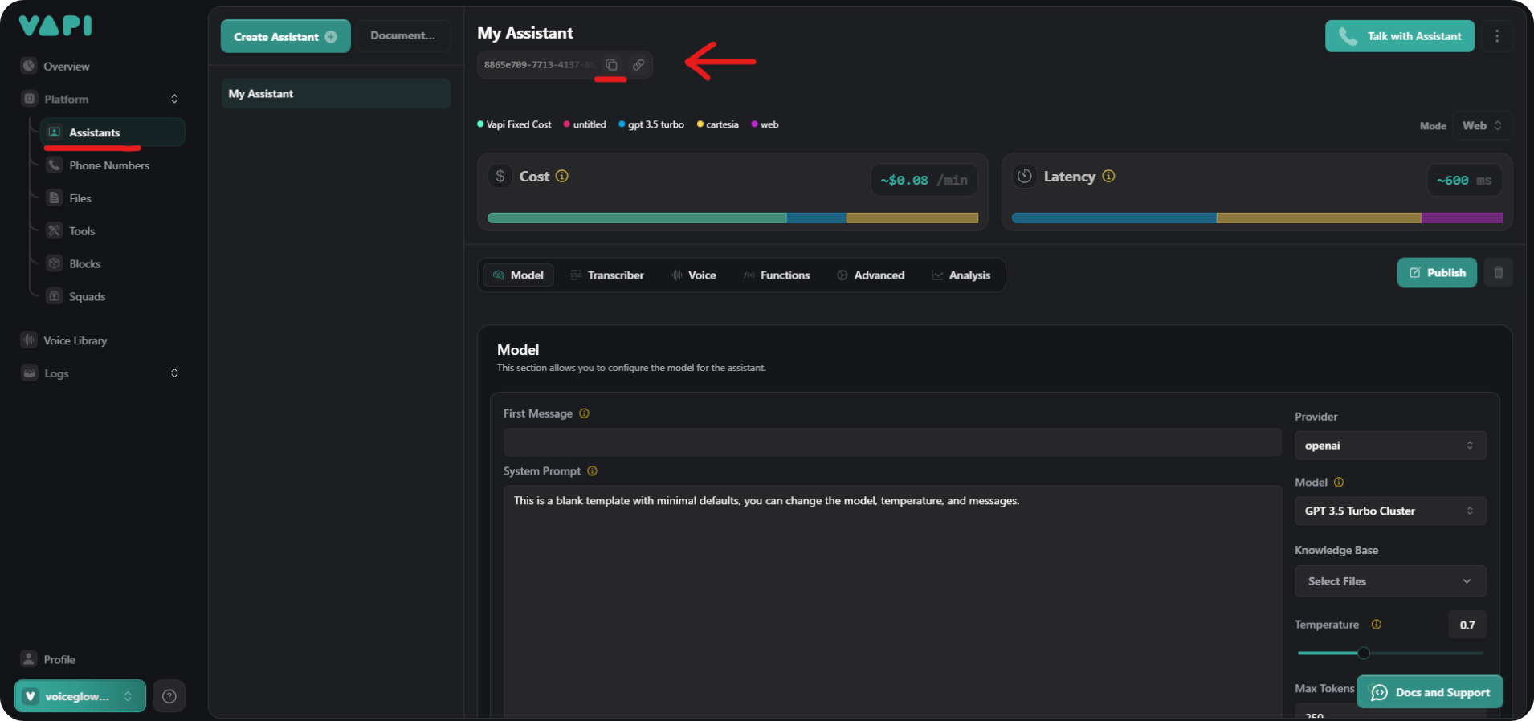This screenshot has width=1534, height=721.
Task: Open the voiceglow organization switcher
Action: tap(80, 696)
